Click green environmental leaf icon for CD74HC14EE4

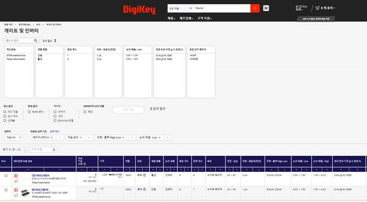16,181
